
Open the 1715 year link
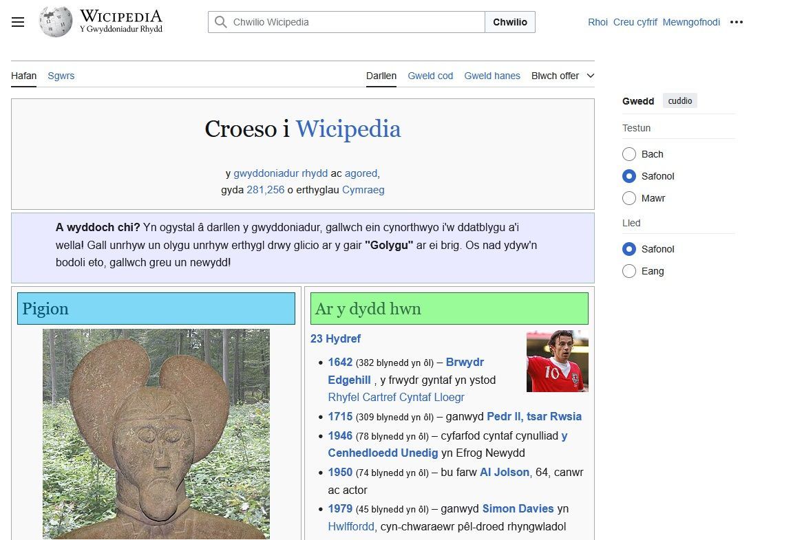340,417
